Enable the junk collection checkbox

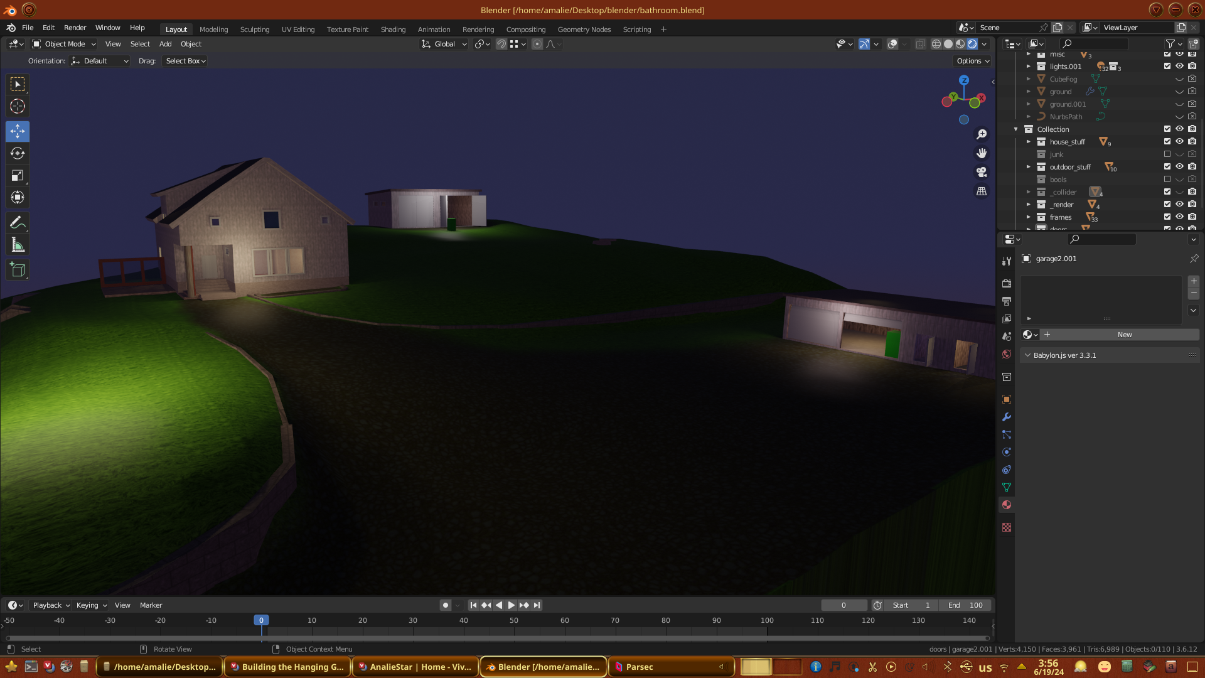coord(1167,154)
